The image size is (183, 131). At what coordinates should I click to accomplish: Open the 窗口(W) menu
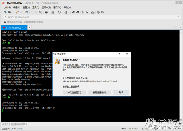coord(57,7)
